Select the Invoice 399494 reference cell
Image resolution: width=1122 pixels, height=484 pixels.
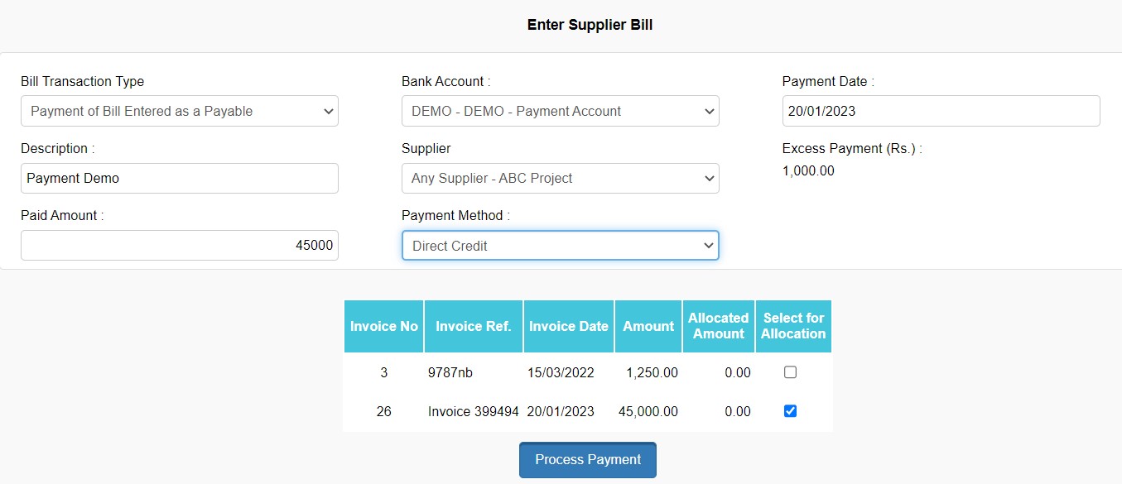pos(474,411)
